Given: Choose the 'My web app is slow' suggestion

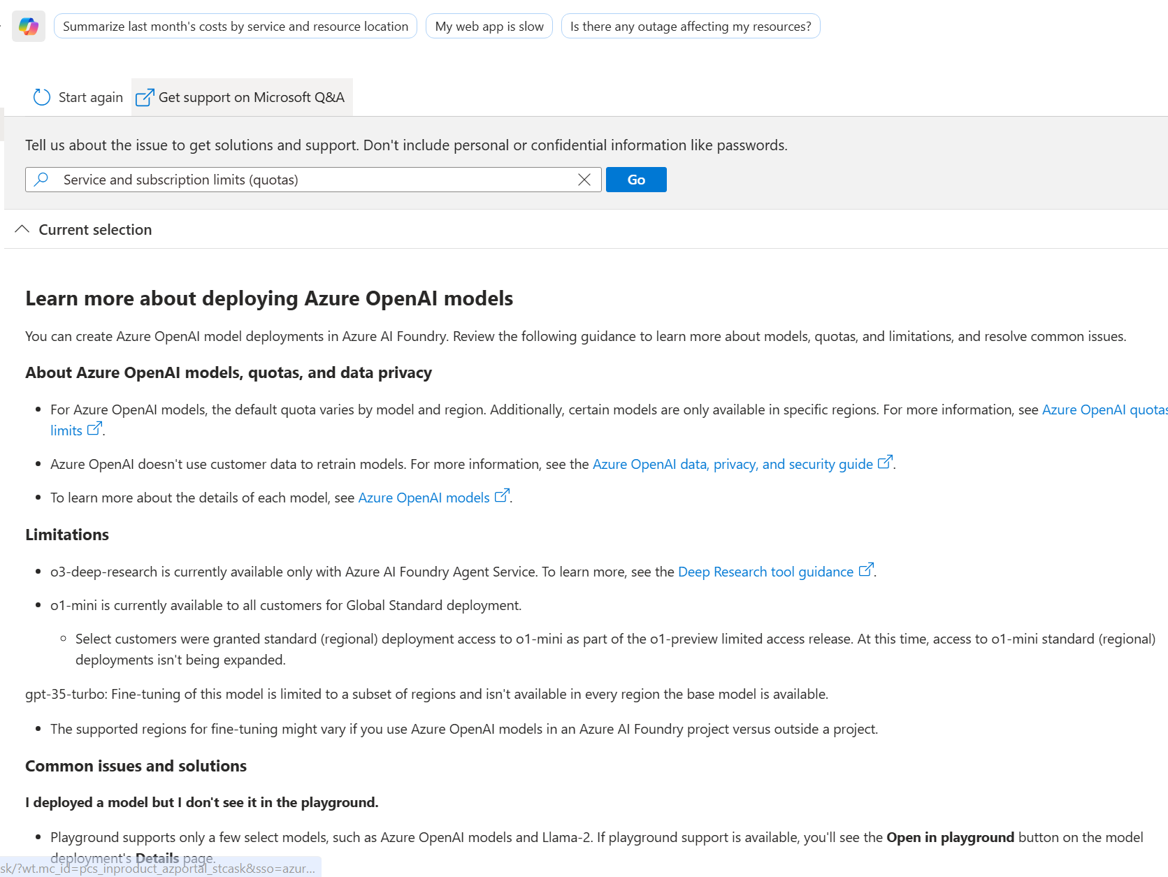Looking at the screenshot, I should click(489, 27).
